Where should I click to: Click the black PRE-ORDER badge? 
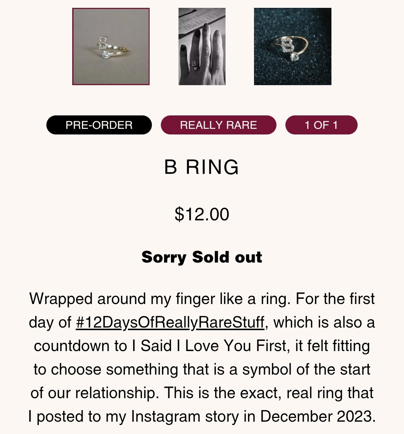(99, 125)
